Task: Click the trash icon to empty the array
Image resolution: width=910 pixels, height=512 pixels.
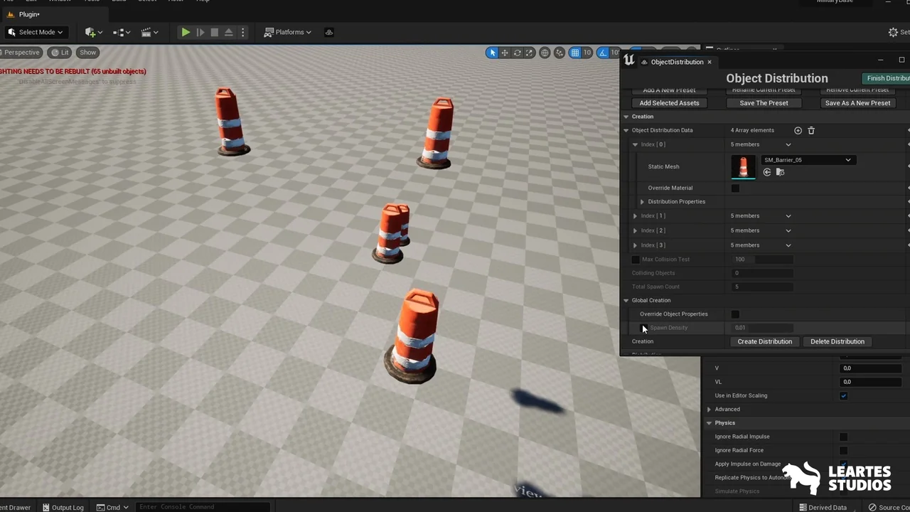Action: click(811, 130)
